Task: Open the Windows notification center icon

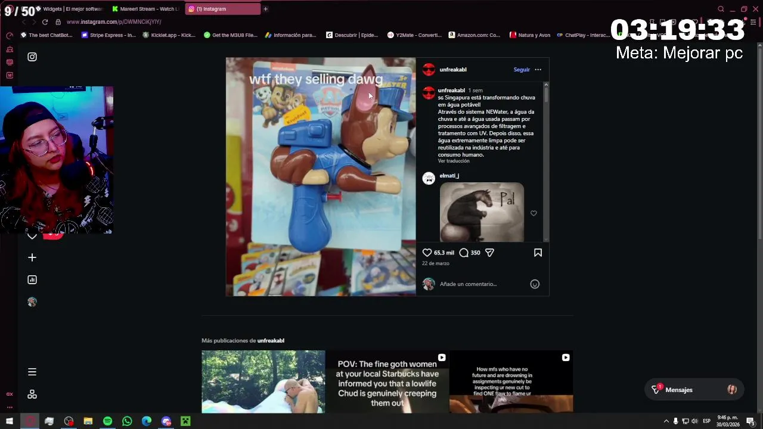Action: [750, 421]
